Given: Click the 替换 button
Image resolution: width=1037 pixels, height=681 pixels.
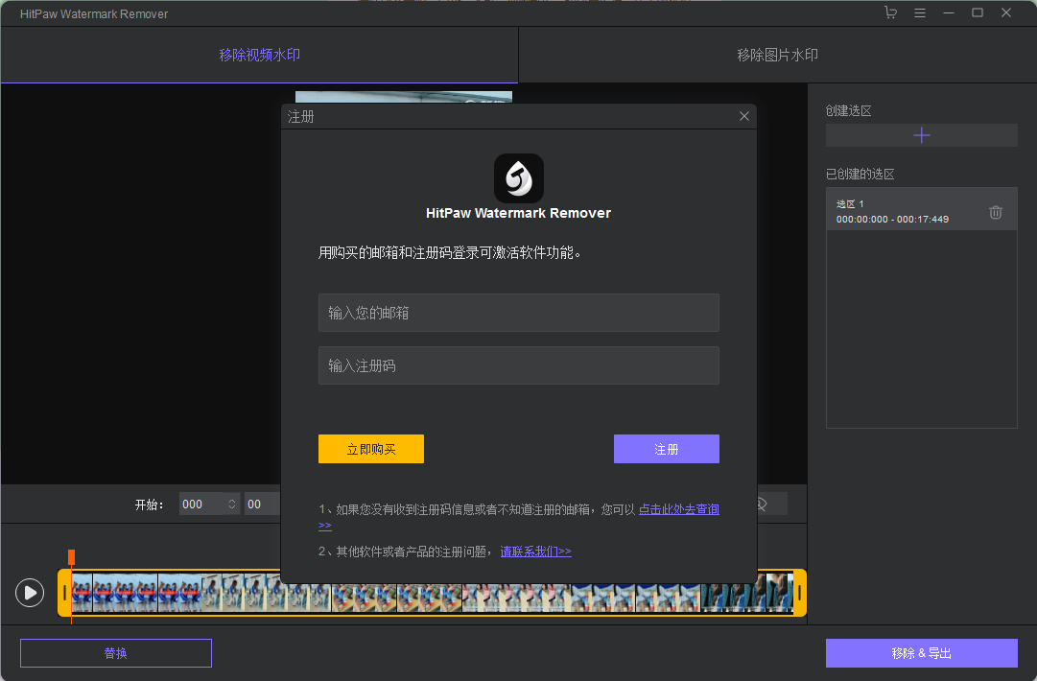Looking at the screenshot, I should (116, 653).
